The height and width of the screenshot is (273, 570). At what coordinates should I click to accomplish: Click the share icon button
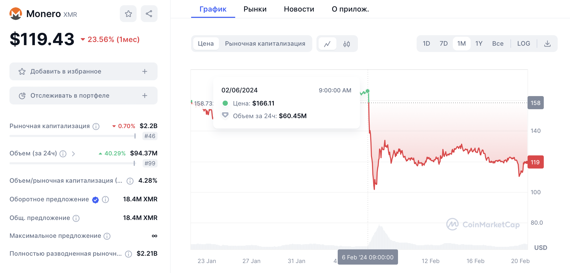pos(149,14)
